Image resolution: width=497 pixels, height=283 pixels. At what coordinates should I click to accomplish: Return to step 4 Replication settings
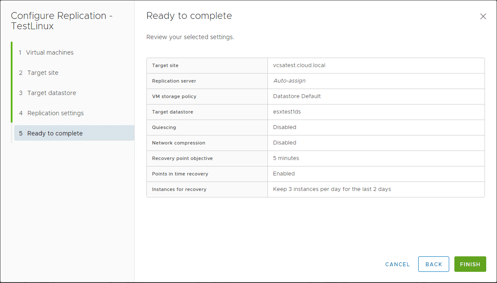tap(55, 113)
